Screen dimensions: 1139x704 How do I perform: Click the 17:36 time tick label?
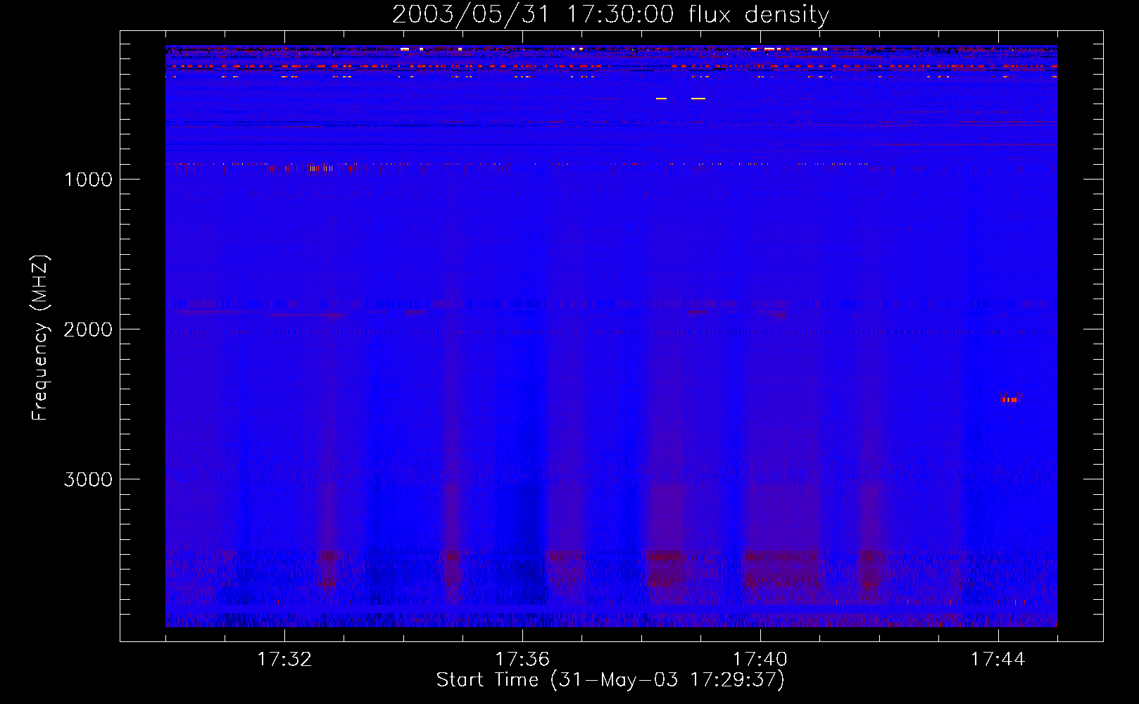tap(522, 660)
